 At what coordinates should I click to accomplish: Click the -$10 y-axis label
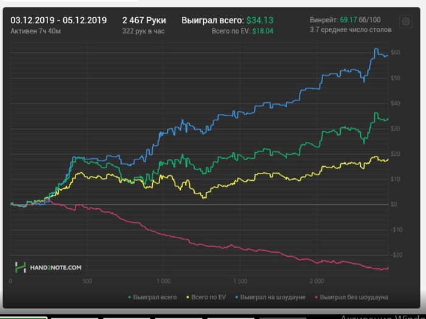396,230
